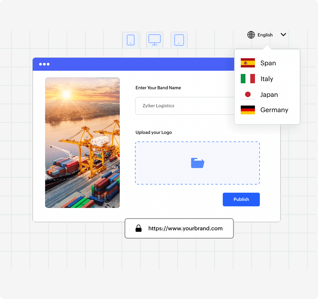Screen dimensions: 318x299
Task: Collapse the English language dropdown arrow
Action: click(x=283, y=35)
